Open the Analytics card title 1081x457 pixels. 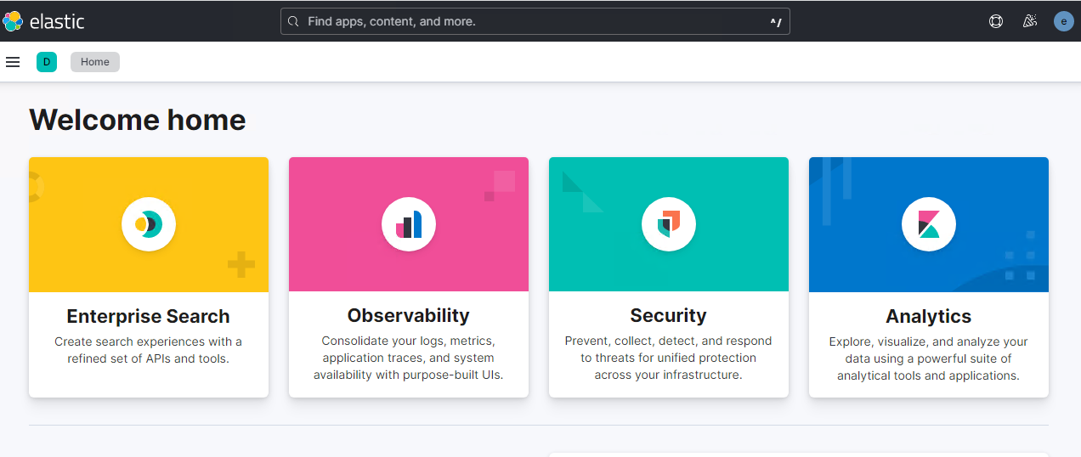pos(929,316)
